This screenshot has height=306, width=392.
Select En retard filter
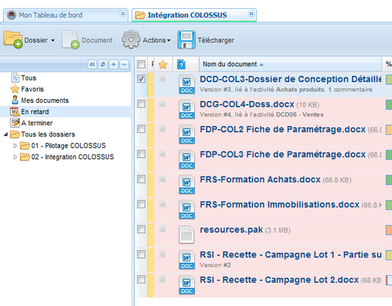click(x=34, y=112)
